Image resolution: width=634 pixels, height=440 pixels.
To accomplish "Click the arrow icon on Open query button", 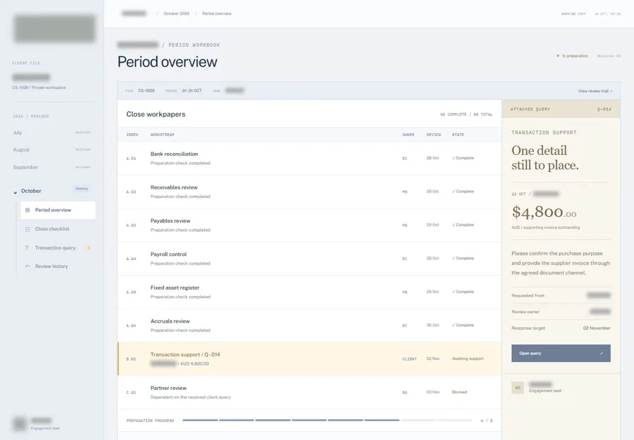I will click(x=601, y=353).
